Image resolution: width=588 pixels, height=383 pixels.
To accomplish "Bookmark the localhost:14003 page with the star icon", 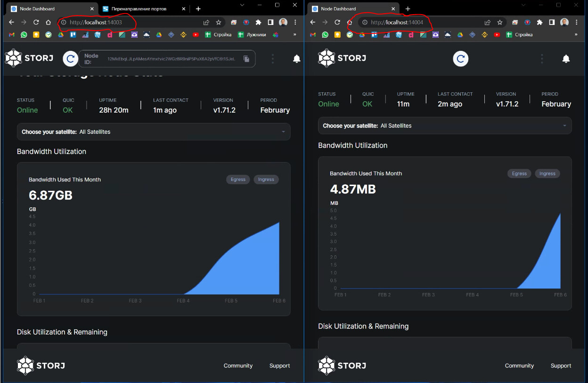I will (x=219, y=22).
